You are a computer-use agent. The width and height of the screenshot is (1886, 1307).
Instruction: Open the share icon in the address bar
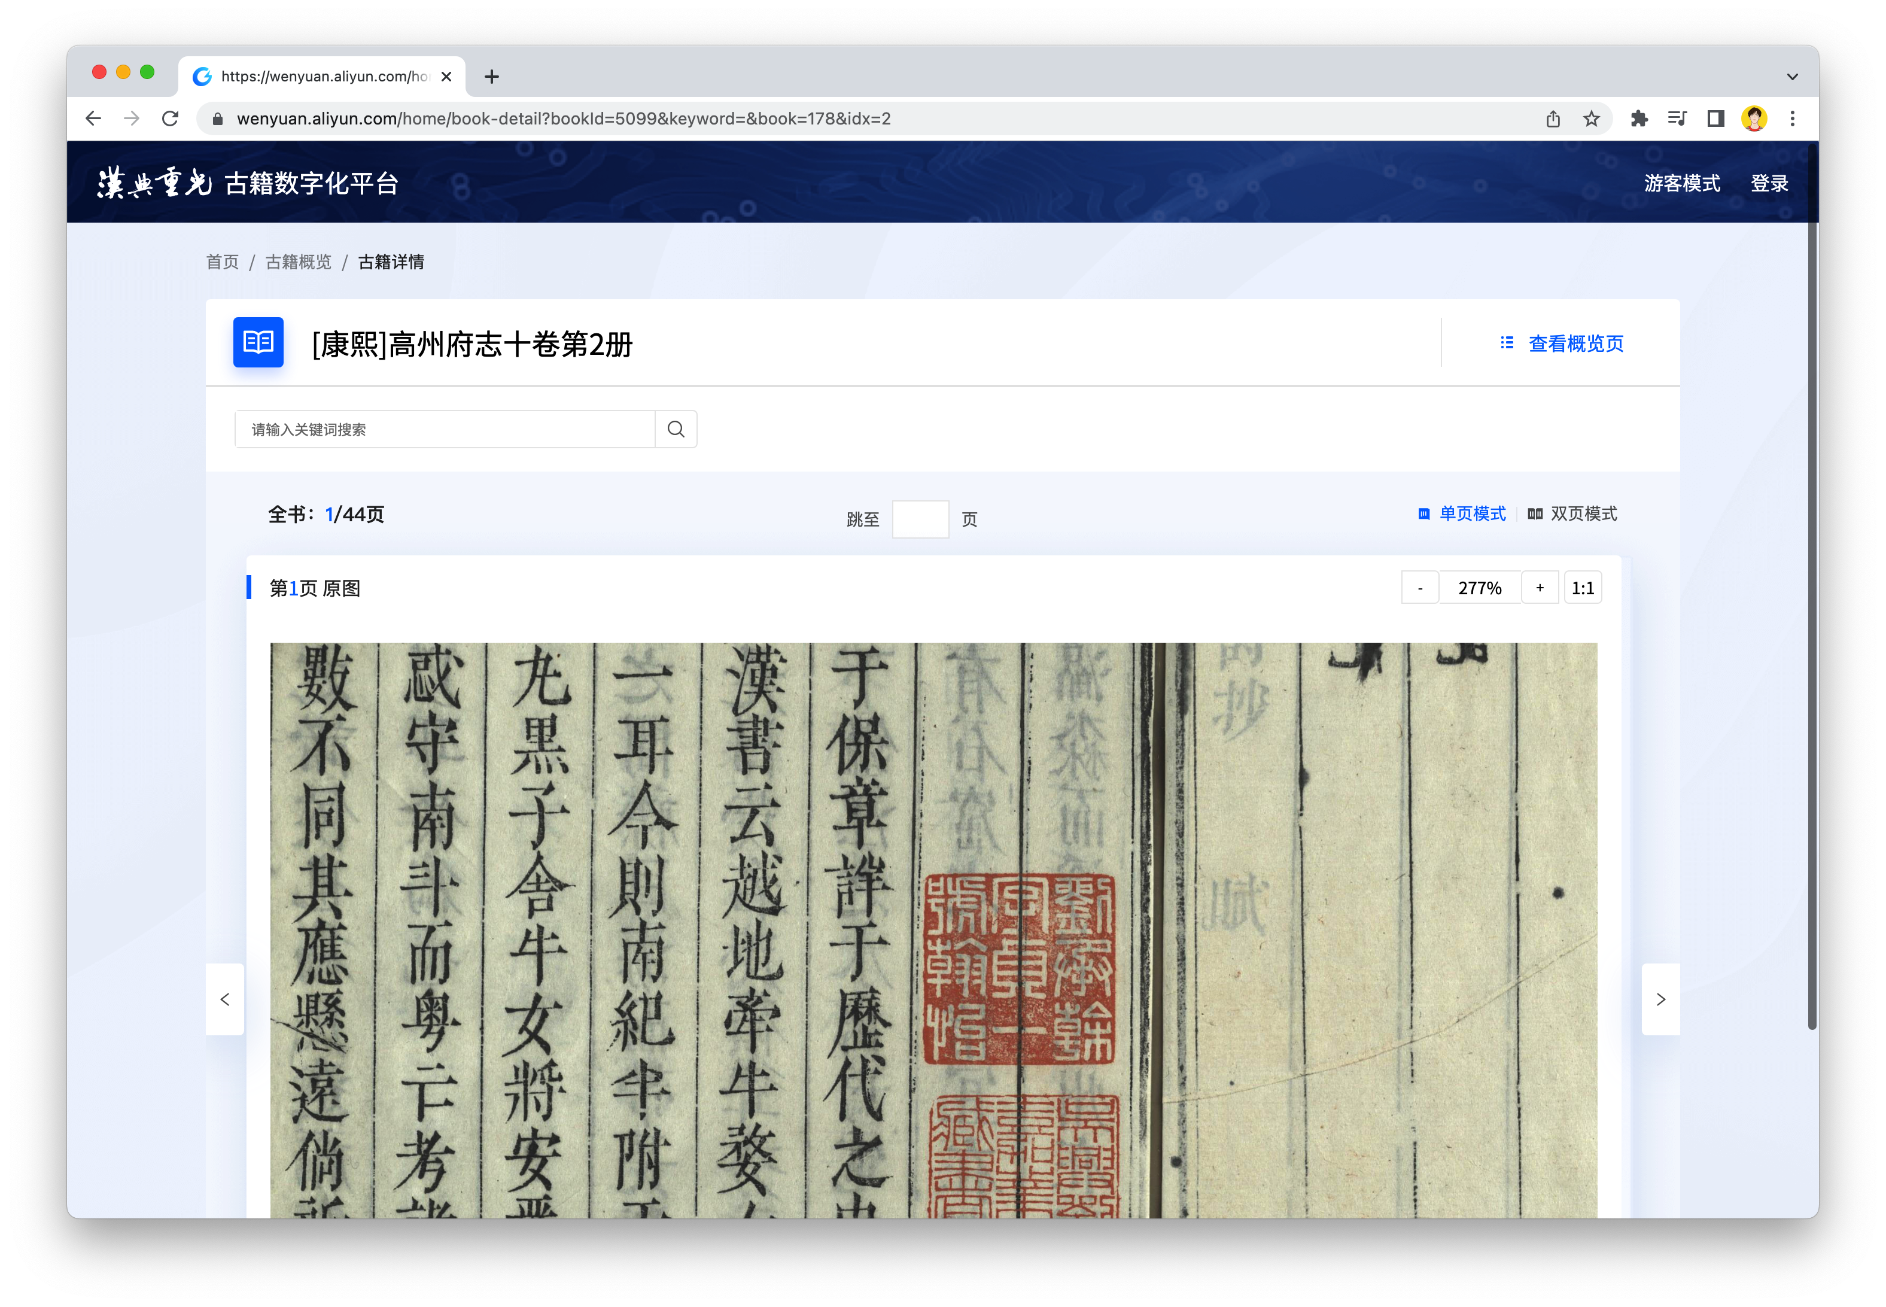1553,118
